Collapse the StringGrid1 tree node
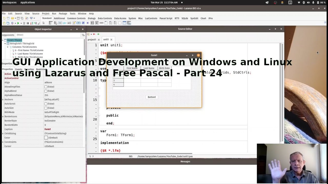This screenshot has width=328, height=184. point(5,43)
